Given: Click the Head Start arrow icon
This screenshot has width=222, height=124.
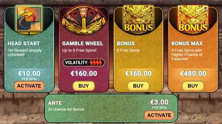Looking at the screenshot, I should tap(29, 18).
